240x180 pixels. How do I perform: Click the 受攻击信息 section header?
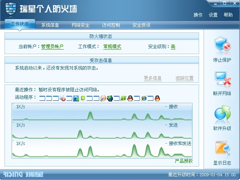[x=102, y=61]
